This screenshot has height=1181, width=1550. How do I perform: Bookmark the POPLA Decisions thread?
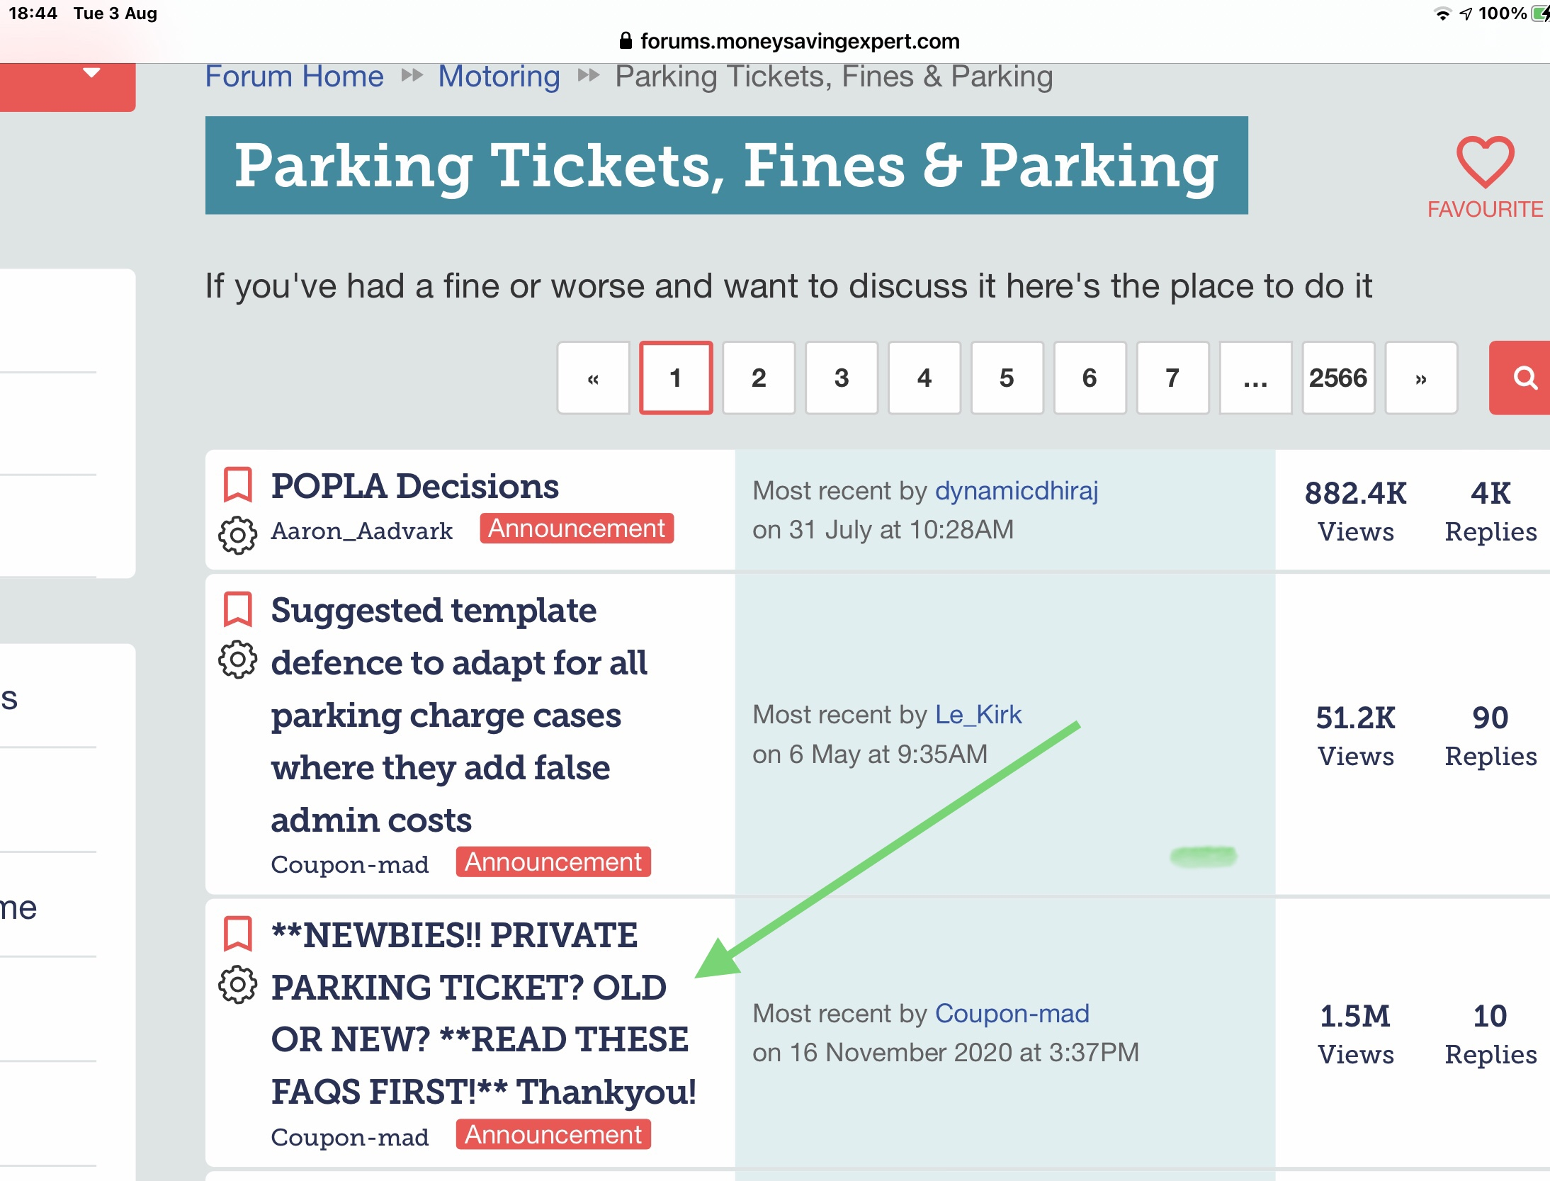point(237,485)
